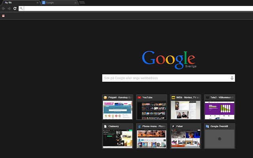
Task: Click the 'Feber' tile title
Action: tap(179, 126)
